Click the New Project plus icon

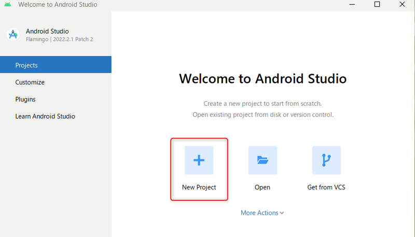click(x=199, y=160)
